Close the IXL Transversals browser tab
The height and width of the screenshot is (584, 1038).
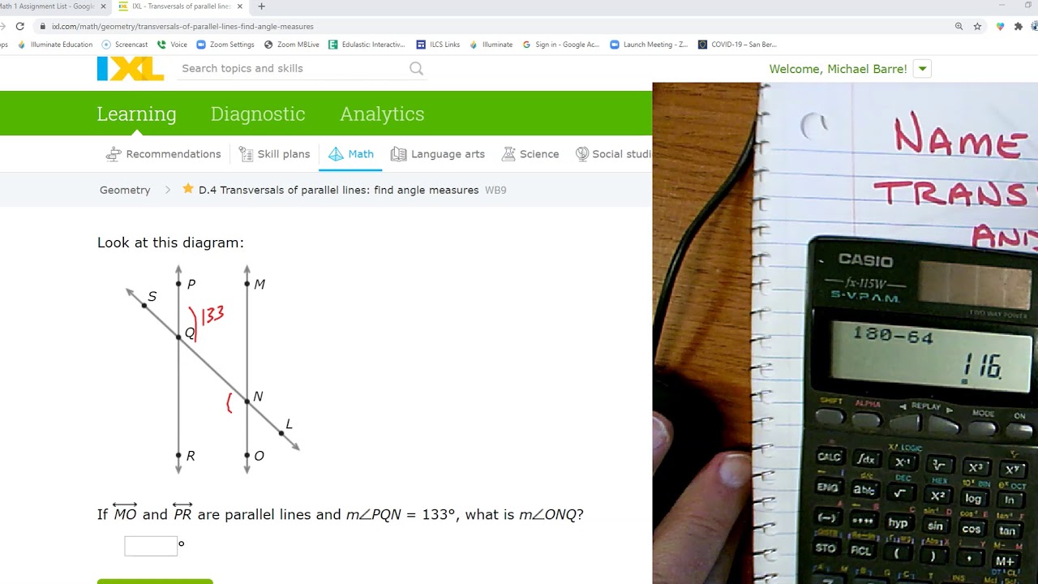point(239,6)
